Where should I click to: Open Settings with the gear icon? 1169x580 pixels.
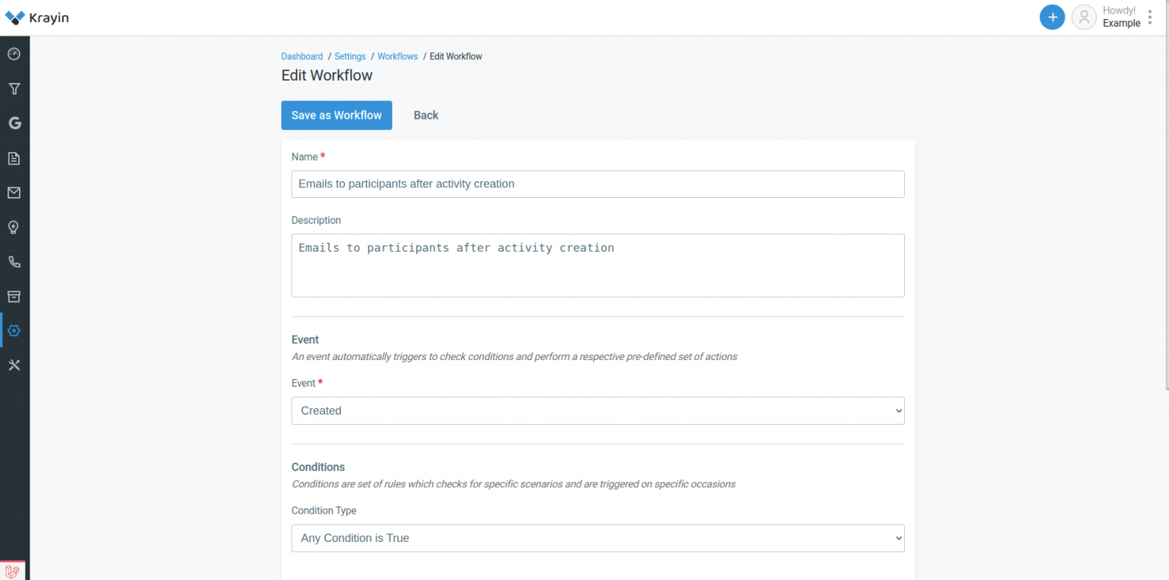(x=14, y=330)
